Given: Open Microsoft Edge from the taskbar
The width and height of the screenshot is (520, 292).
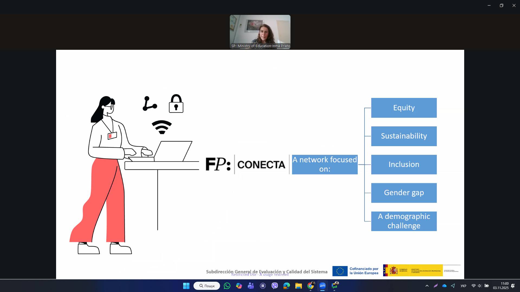Looking at the screenshot, I should click(286, 286).
